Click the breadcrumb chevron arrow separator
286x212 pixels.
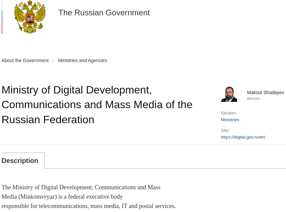coord(53,60)
